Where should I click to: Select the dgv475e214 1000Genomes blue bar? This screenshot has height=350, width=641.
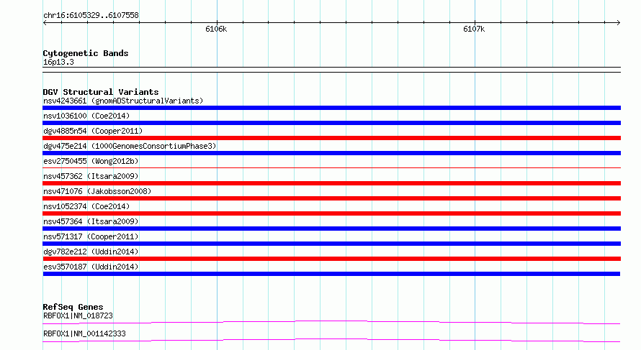[x=331, y=153]
